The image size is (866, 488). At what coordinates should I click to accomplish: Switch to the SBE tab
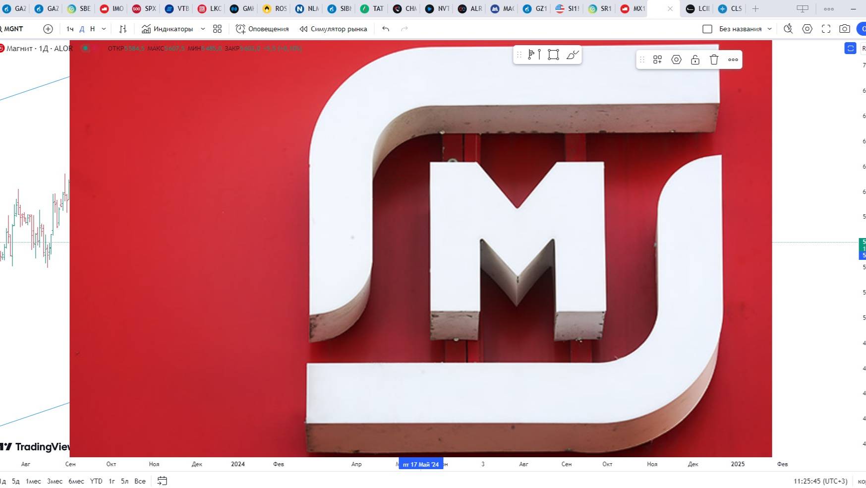[x=79, y=8]
